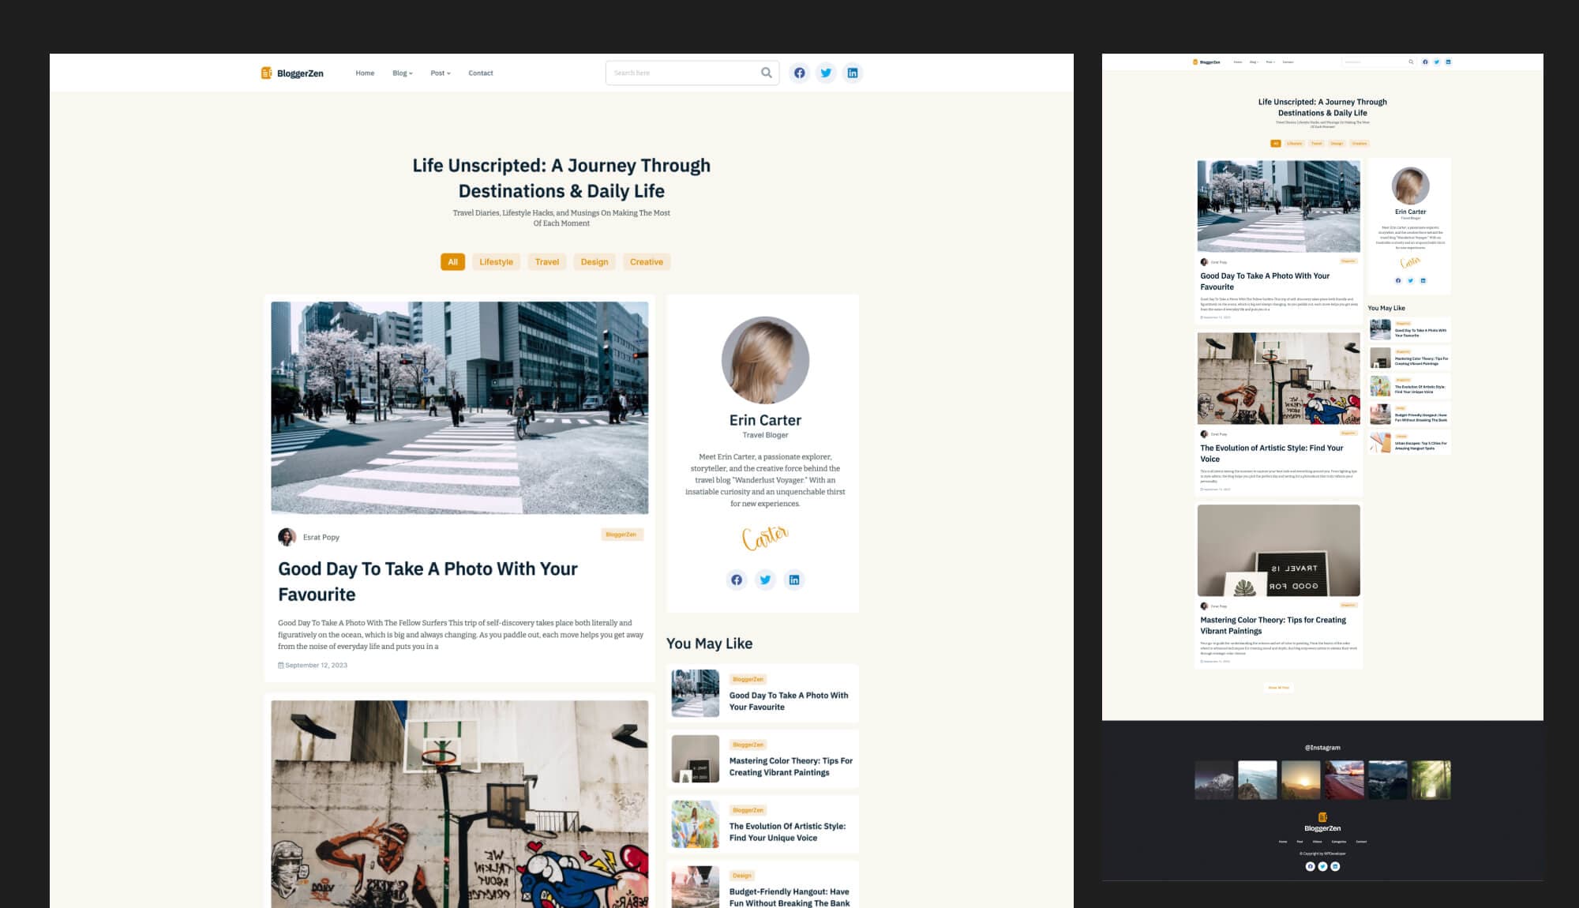The width and height of the screenshot is (1579, 908).
Task: Click the Tokyo crosswalk featured post image
Action: point(459,407)
